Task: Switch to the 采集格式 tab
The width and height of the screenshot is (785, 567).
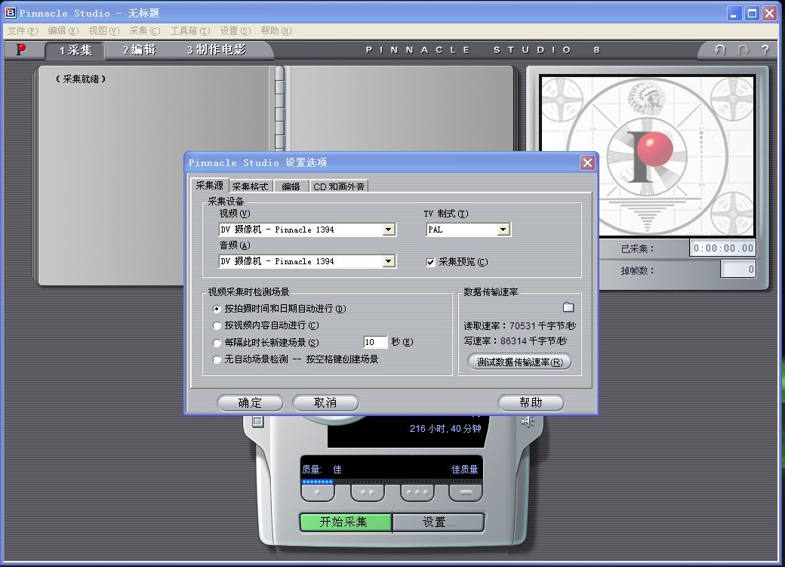Action: click(250, 186)
